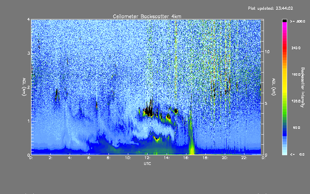Click the "5" kft tick label

pyautogui.click(x=266, y=103)
